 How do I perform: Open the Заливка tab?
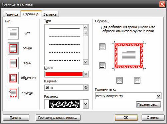(x=50, y=14)
